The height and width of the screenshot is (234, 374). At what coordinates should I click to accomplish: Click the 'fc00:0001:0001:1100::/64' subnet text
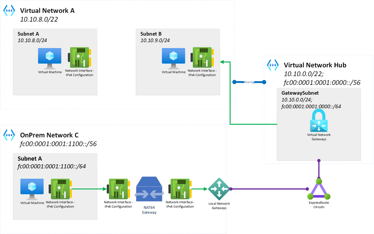point(52,166)
